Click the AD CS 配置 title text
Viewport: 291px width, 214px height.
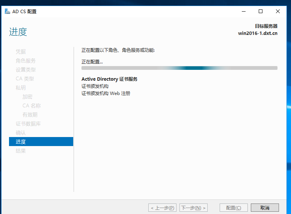(x=24, y=12)
